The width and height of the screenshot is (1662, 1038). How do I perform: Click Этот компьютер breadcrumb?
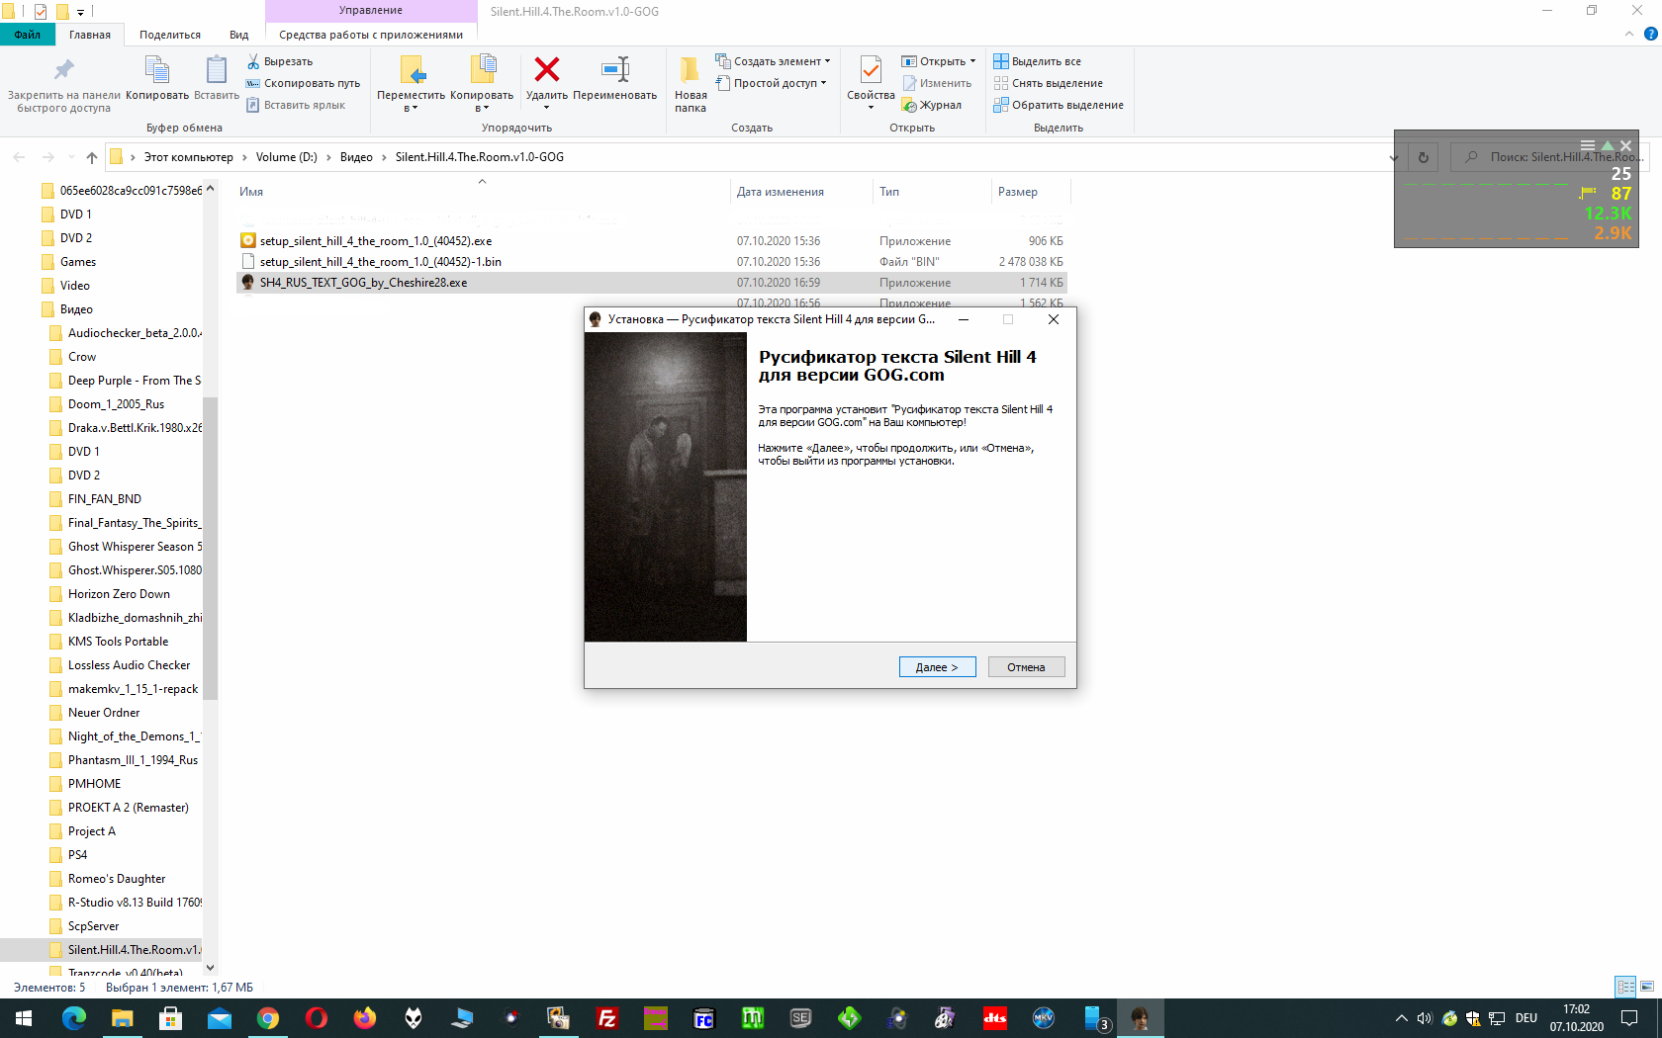[189, 157]
